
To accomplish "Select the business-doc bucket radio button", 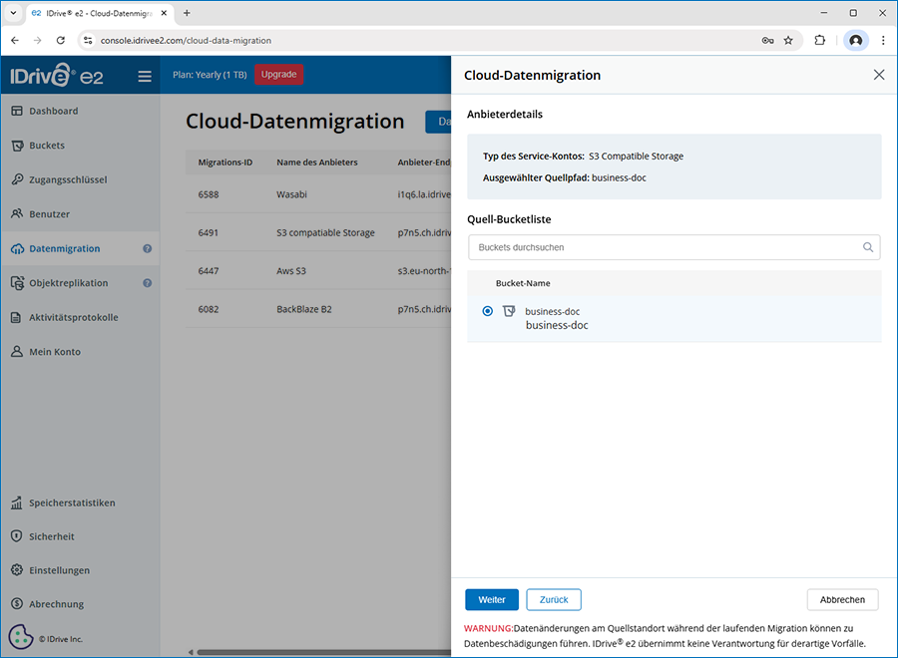I will 487,311.
